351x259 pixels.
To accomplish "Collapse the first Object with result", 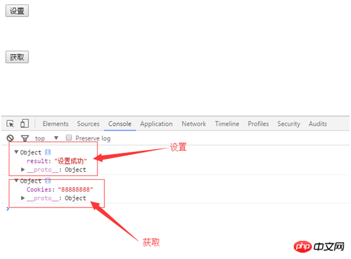I will tap(16, 152).
